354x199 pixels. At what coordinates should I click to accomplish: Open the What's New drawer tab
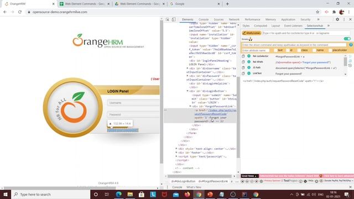tap(194, 187)
